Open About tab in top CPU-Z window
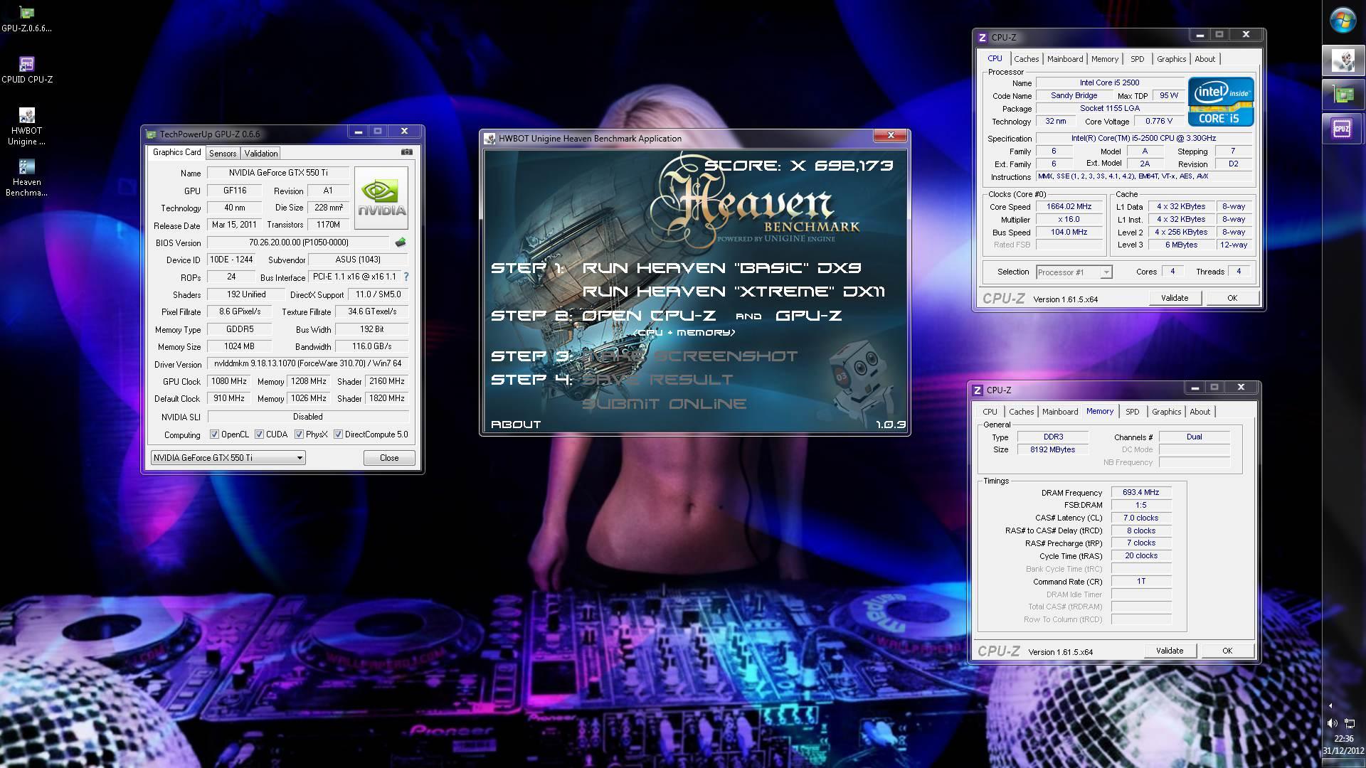Screen dimensions: 1366x768 pyautogui.click(x=1204, y=59)
